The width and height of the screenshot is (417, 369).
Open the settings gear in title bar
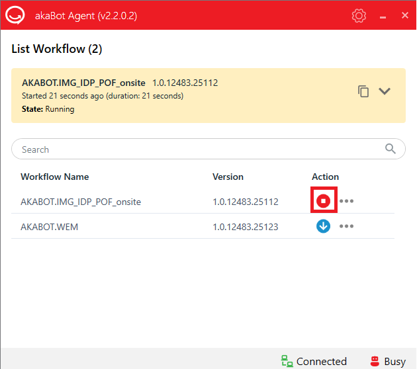(x=359, y=16)
